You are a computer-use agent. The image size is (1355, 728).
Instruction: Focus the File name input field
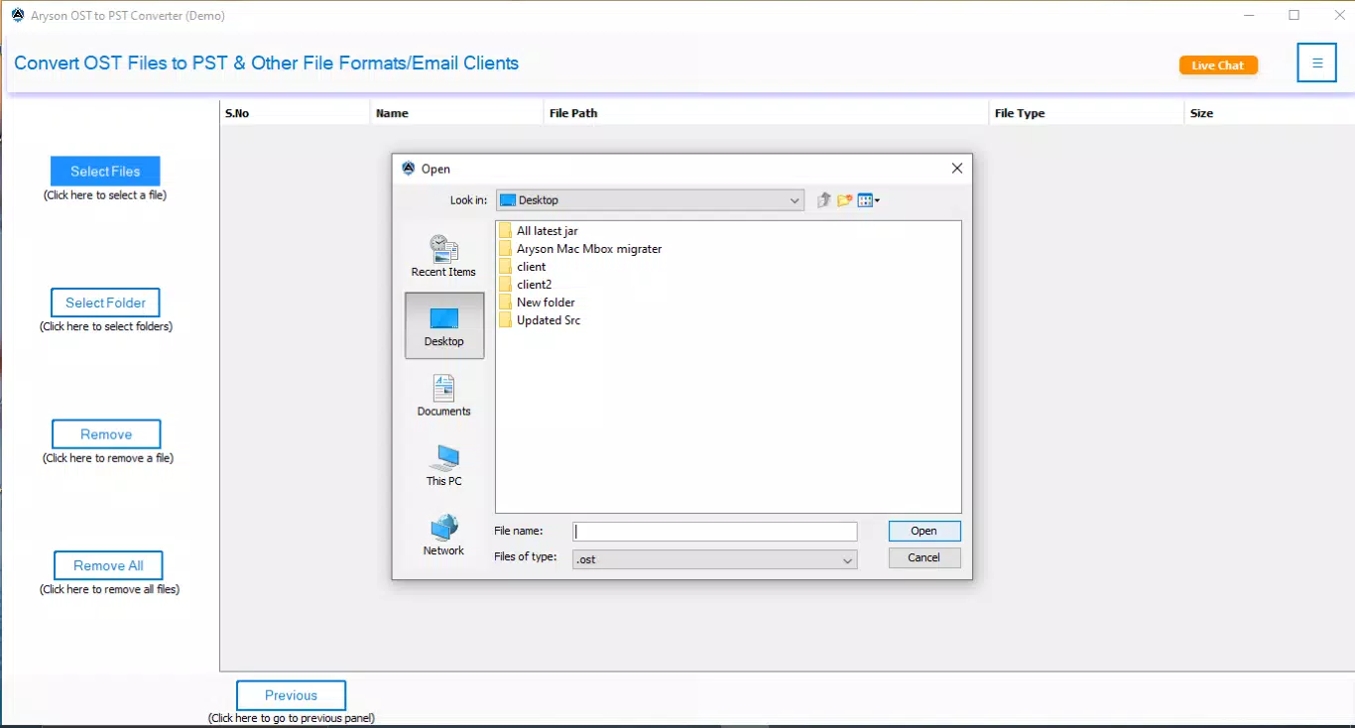tap(715, 532)
